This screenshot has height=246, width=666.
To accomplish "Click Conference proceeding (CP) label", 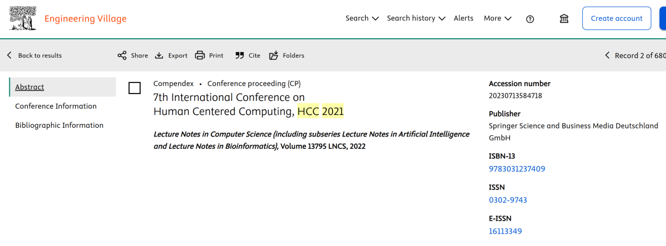I will tap(254, 84).
